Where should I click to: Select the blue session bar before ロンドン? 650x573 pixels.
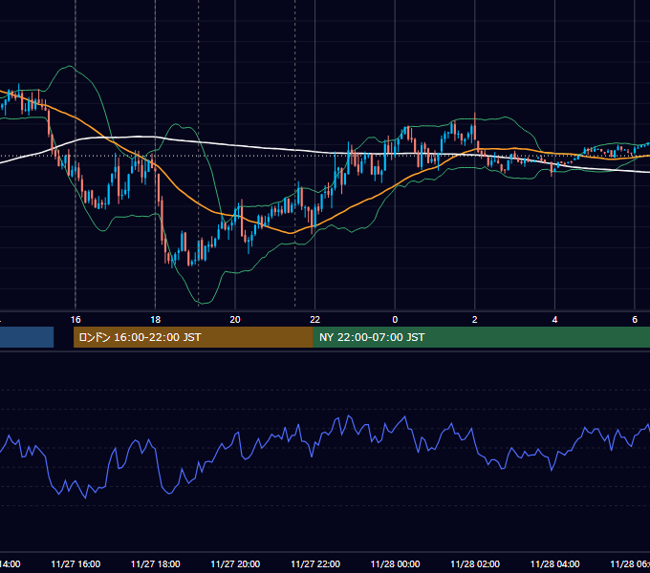coord(27,337)
